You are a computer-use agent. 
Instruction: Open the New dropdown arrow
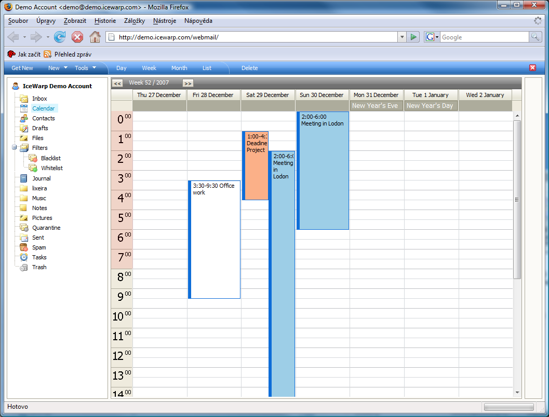(x=65, y=68)
